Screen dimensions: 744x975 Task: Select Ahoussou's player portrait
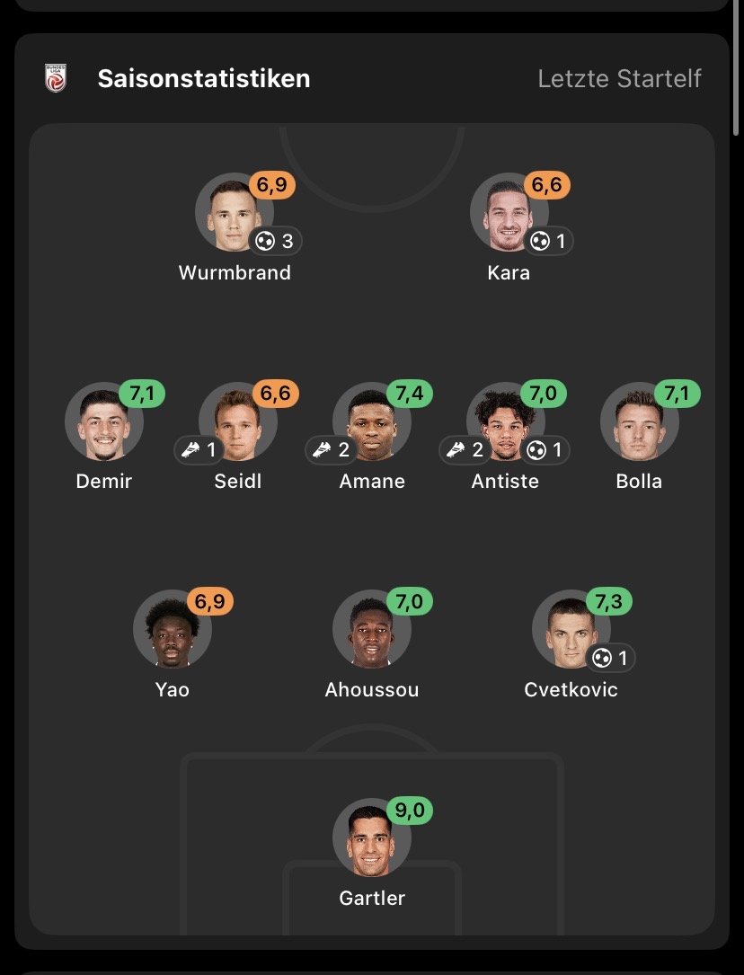(x=371, y=629)
